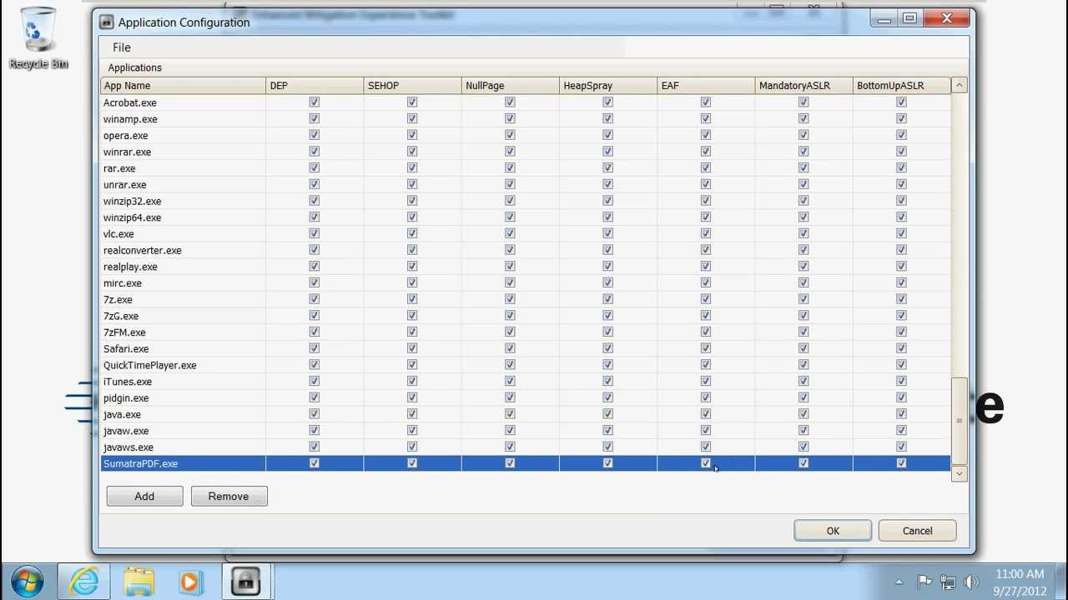Switch to EMET lock icon on taskbar
Image resolution: width=1068 pixels, height=600 pixels.
pyautogui.click(x=246, y=582)
